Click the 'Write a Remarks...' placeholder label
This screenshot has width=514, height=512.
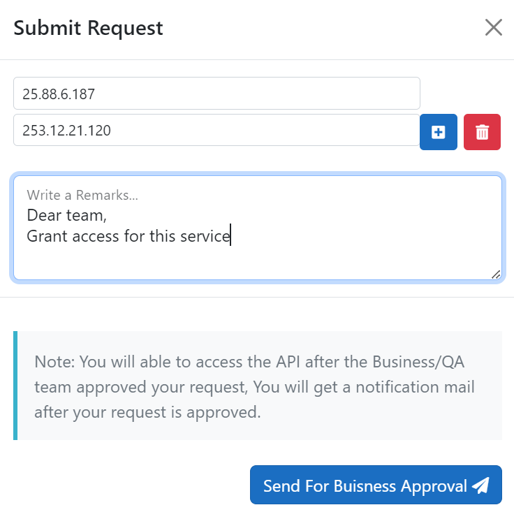[x=82, y=195]
